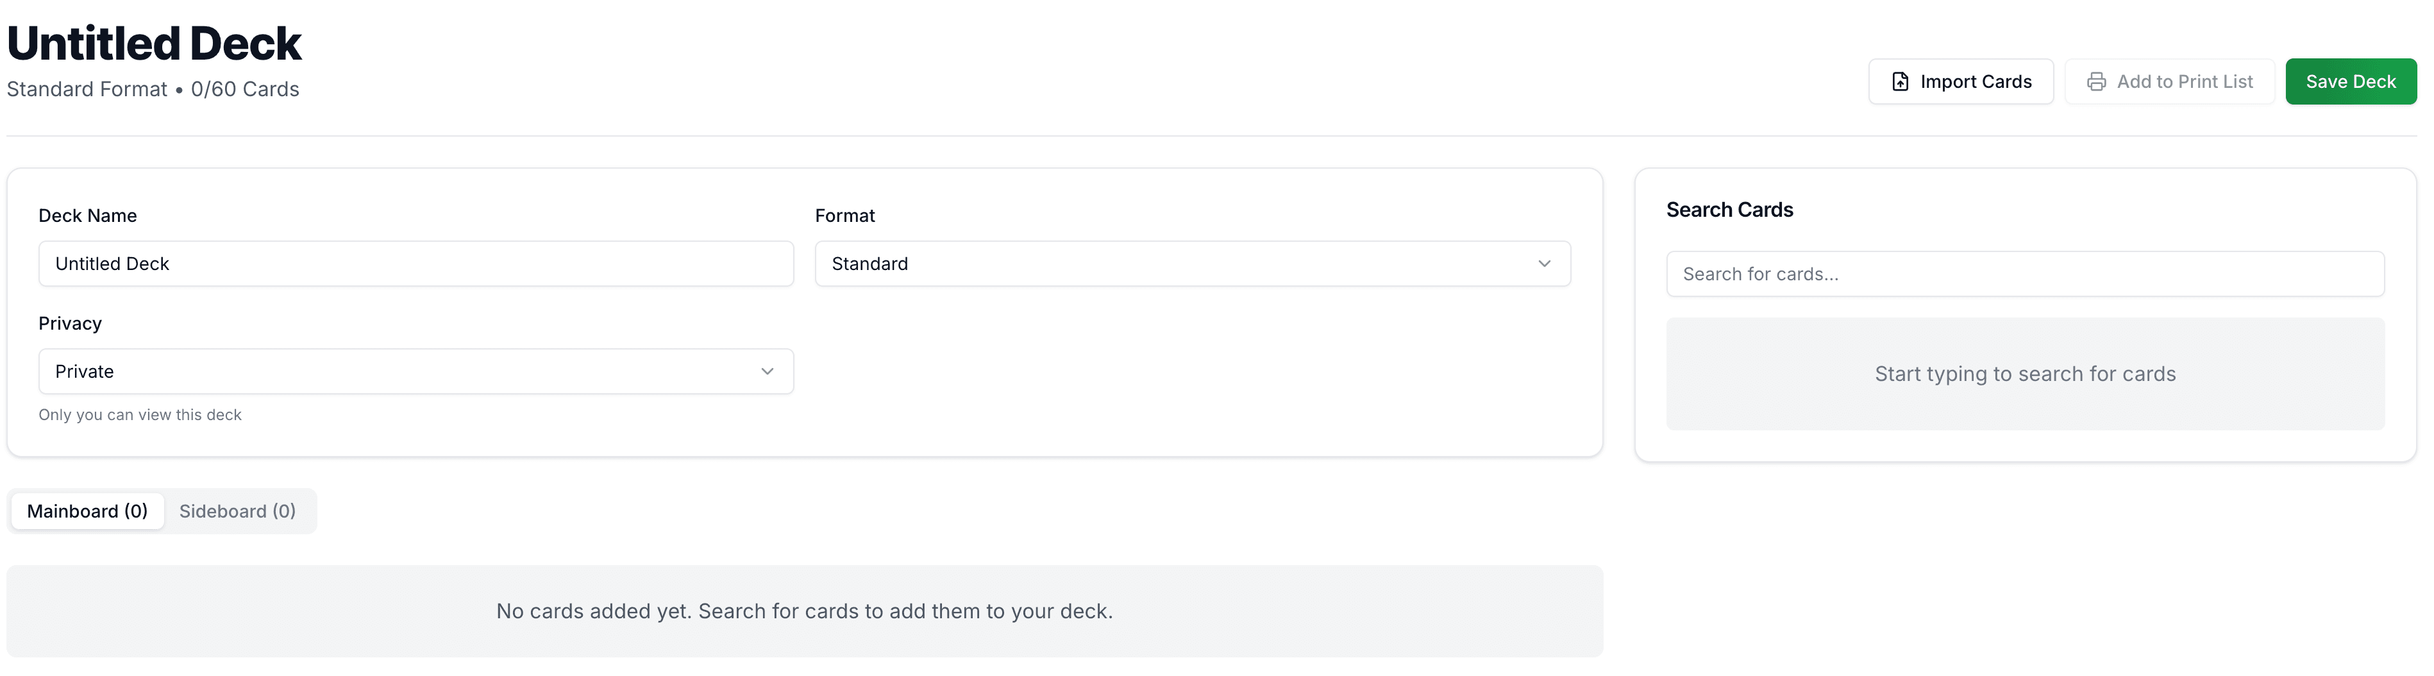Image resolution: width=2434 pixels, height=676 pixels.
Task: Click the printer icon beside Add to Print List
Action: (x=2097, y=81)
